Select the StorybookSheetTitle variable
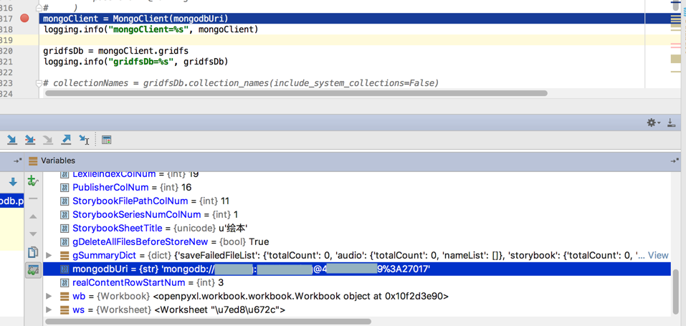 pos(357,228)
